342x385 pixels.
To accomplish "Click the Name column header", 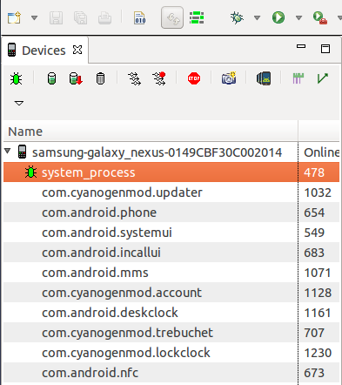I will [x=151, y=132].
